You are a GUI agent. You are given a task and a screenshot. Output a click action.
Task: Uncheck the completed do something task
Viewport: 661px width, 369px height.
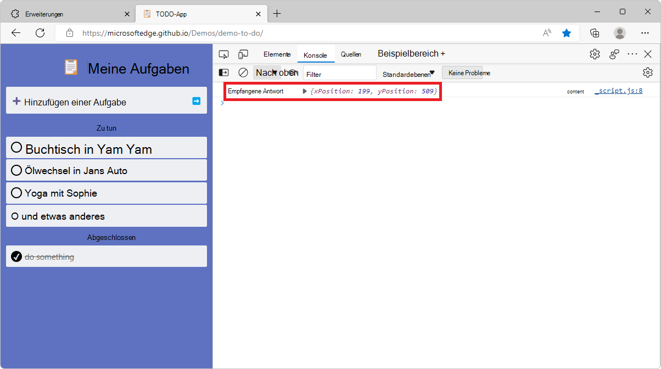tap(16, 256)
